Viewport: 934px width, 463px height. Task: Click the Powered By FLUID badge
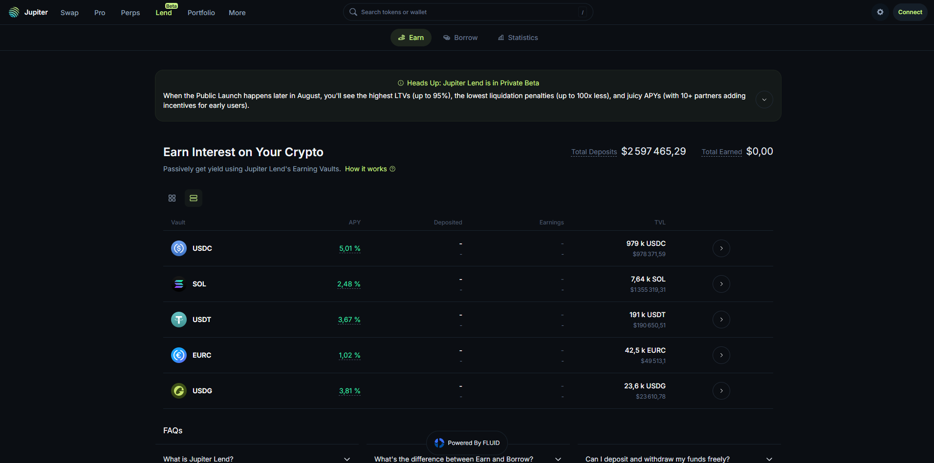(467, 443)
